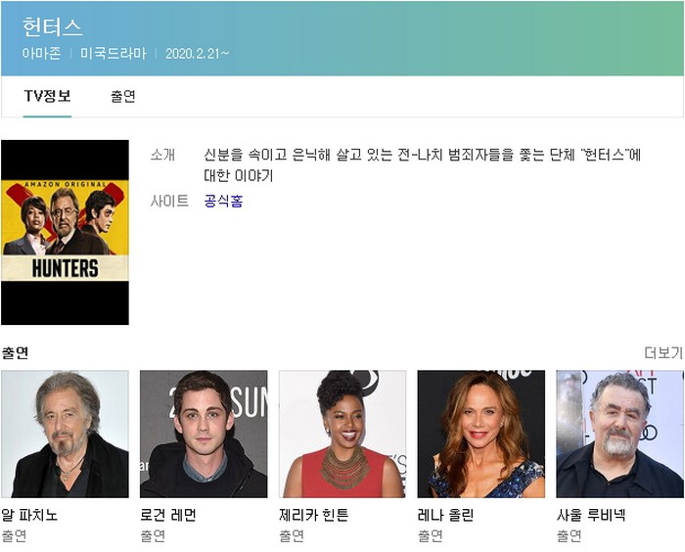The image size is (685, 552).
Task: Open the 제리카 힌튼 name link
Action: [x=313, y=515]
